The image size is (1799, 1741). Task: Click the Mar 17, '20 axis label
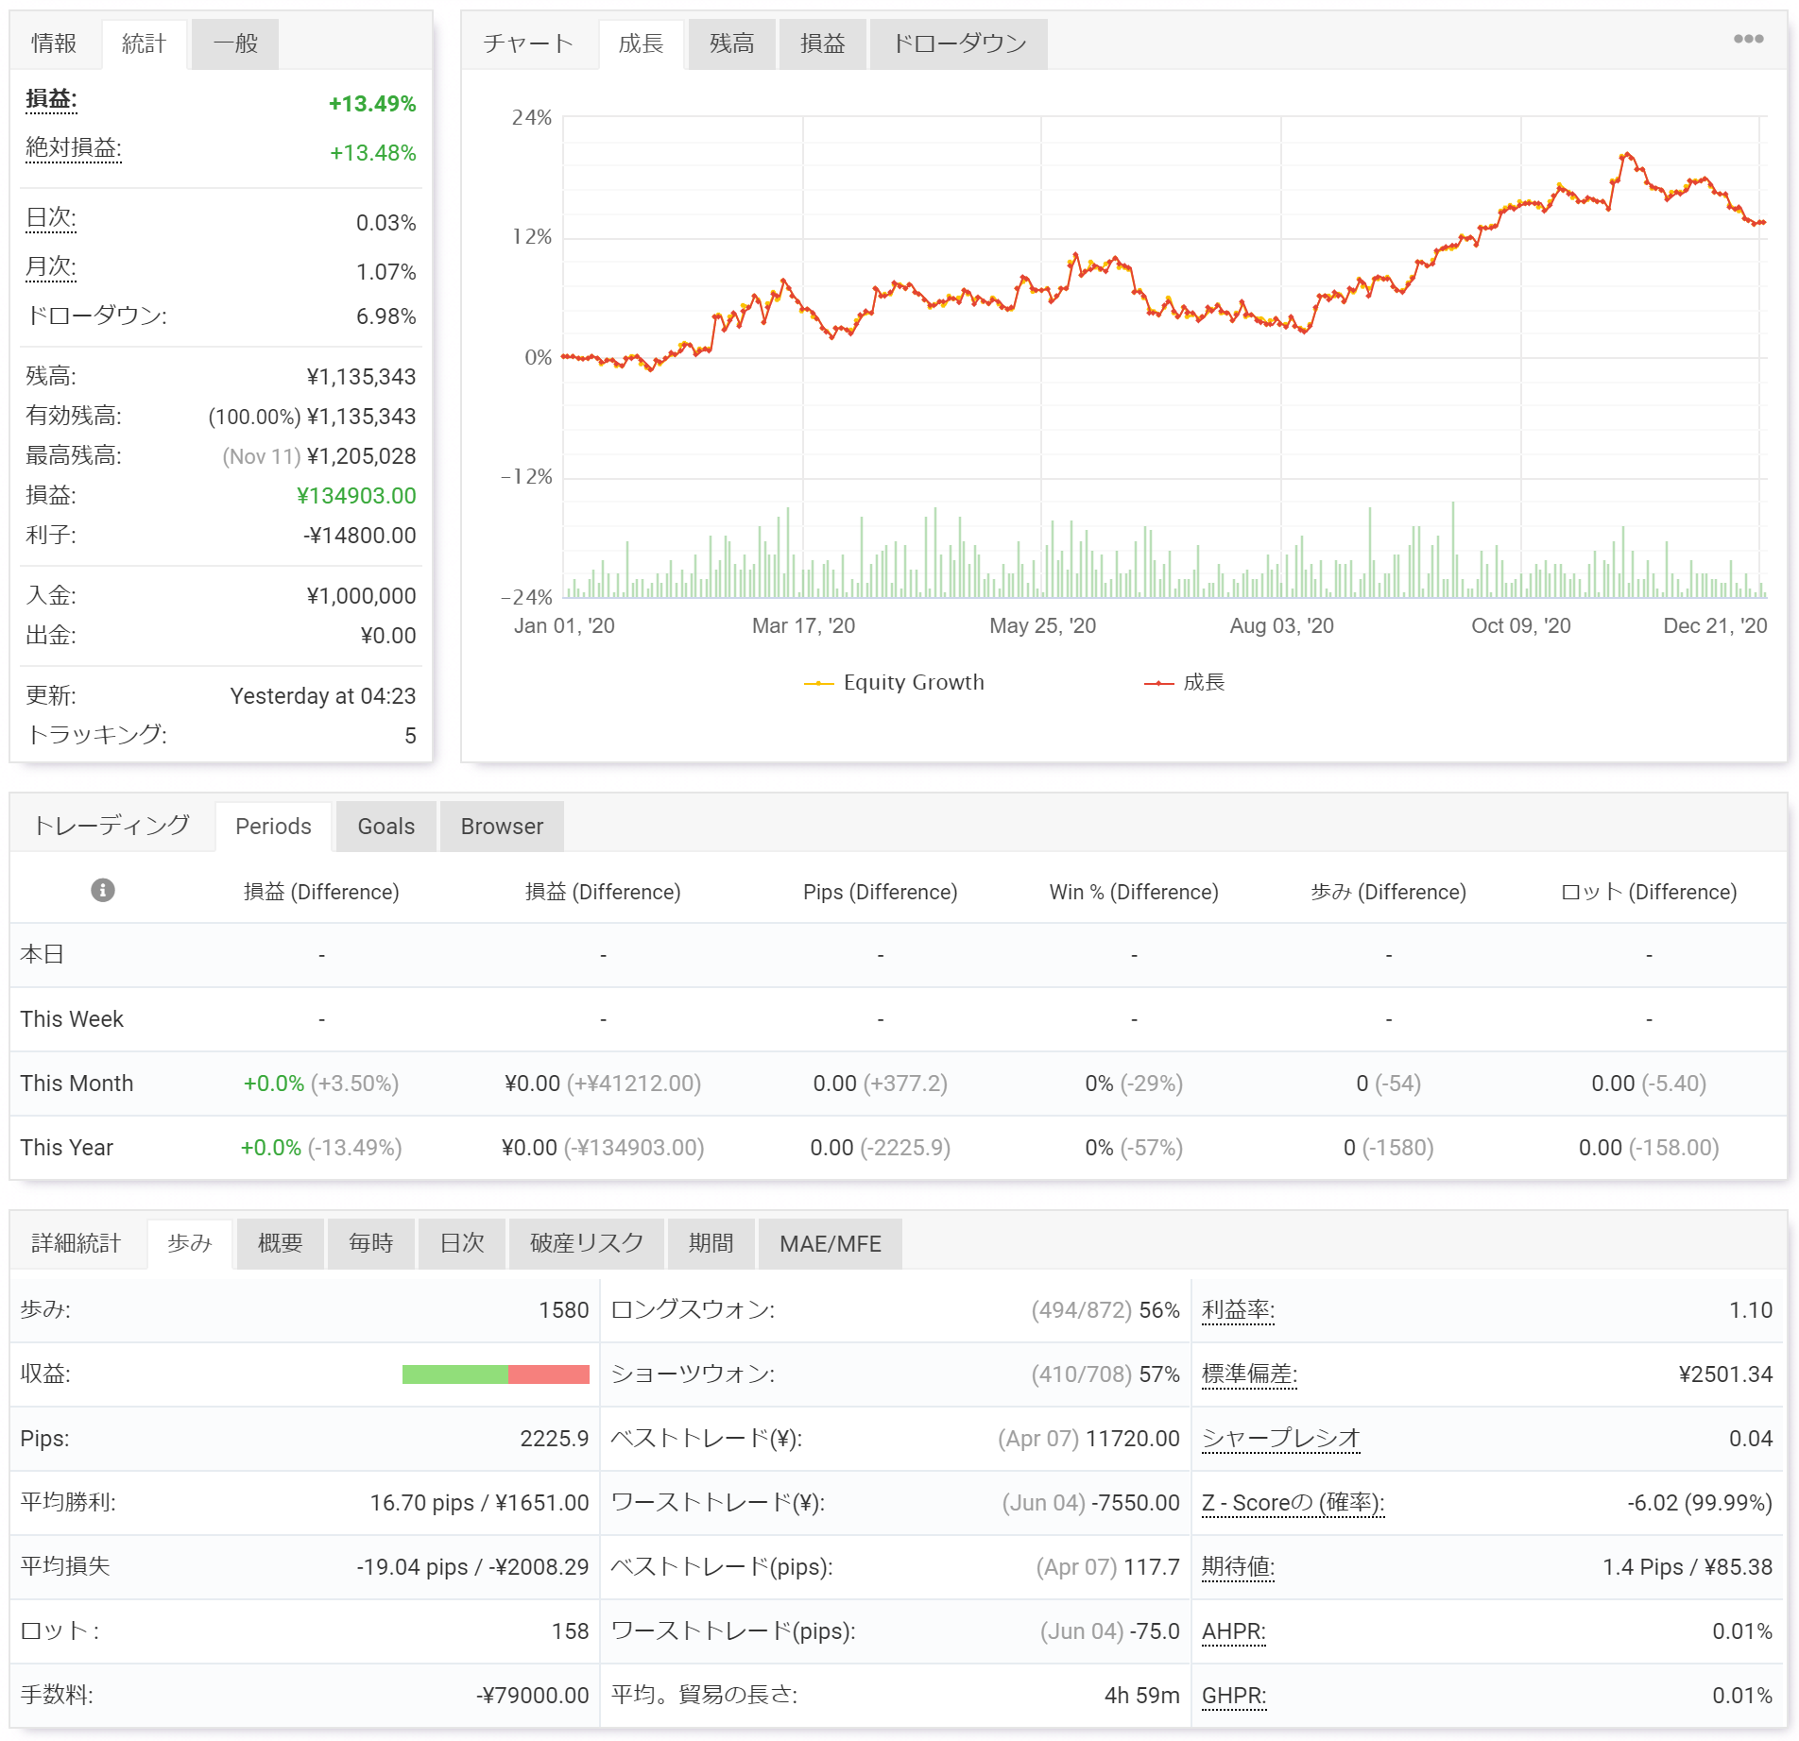(x=803, y=626)
